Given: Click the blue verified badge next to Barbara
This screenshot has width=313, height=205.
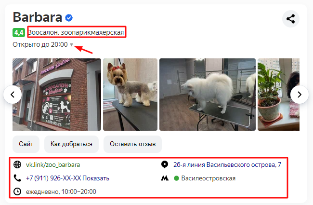Looking at the screenshot, I should 69,18.
